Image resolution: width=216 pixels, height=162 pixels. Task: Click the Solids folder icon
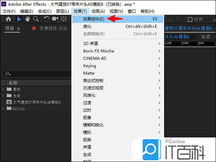(9, 109)
